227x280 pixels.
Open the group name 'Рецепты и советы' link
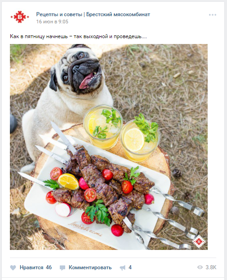[x=59, y=14]
